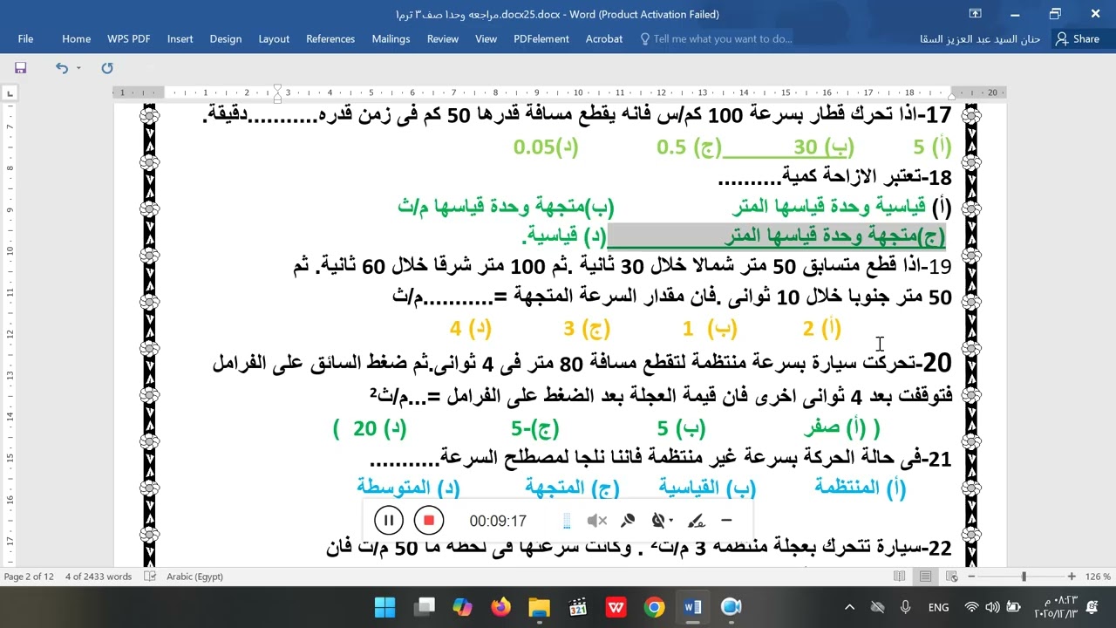Open Task View on taskbar
Viewport: 1116px width, 628px height.
click(x=425, y=607)
